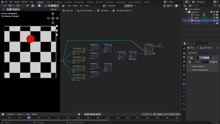Screen dimensions: 220x124
Task: Jump to animation start frame
Action: click(85, 114)
